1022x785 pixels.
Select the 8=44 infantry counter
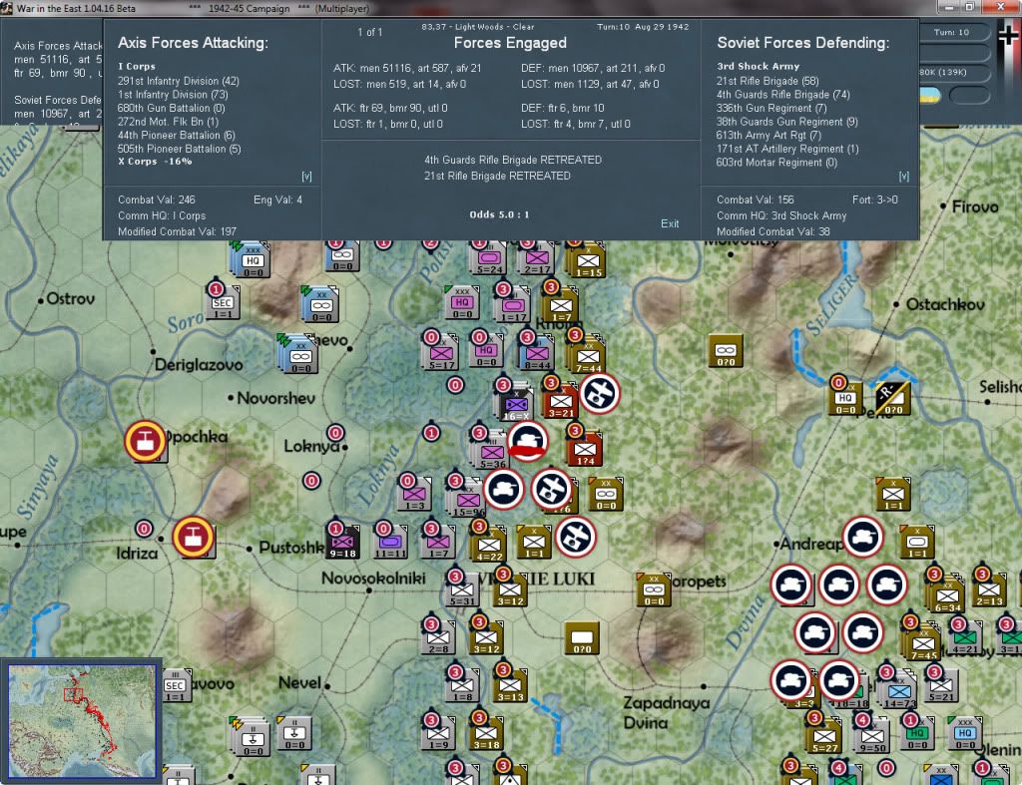537,356
